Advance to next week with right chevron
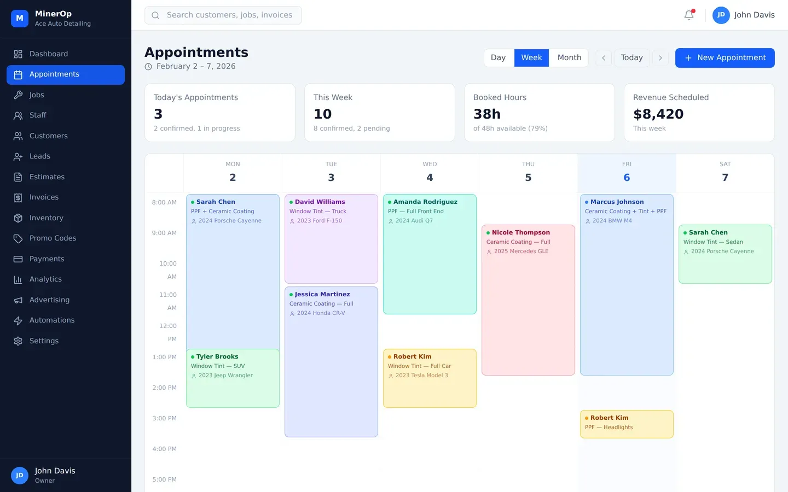The width and height of the screenshot is (788, 492). pos(660,58)
